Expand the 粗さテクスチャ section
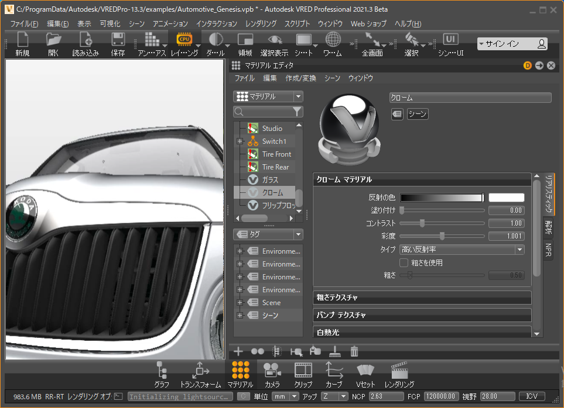564x408 pixels. tap(422, 298)
